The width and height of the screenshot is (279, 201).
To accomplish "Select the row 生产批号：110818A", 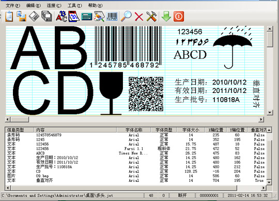I will (136, 167).
